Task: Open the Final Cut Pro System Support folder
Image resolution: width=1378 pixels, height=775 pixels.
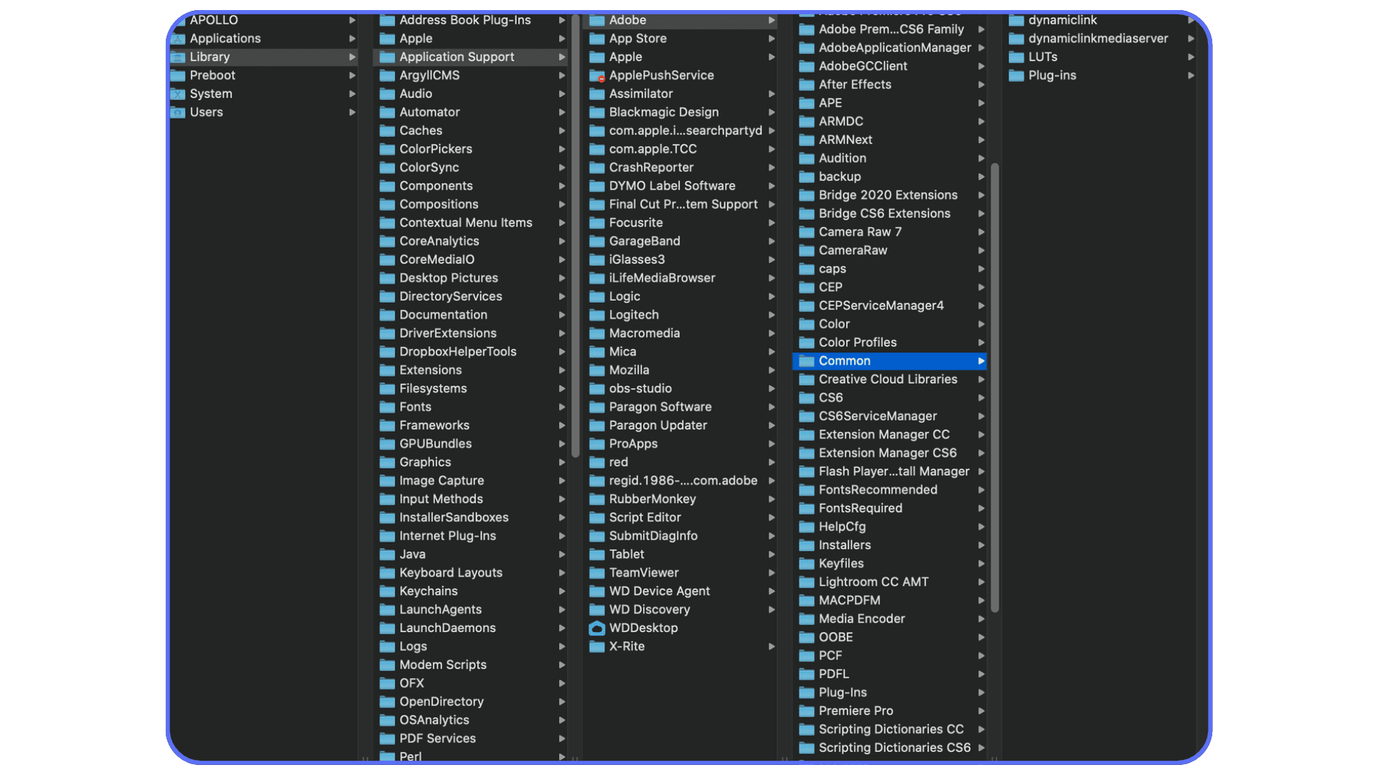Action: 683,204
